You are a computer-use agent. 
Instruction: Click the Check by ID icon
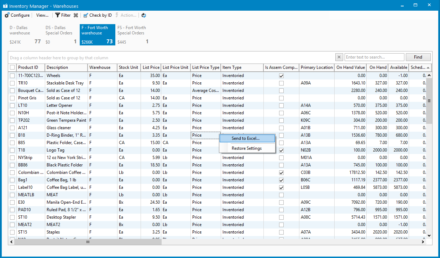click(x=86, y=15)
